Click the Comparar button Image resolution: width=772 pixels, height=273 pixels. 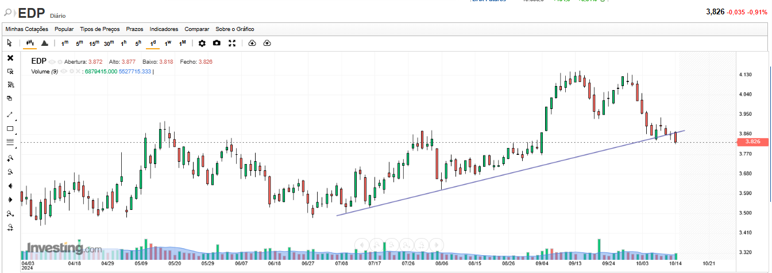(x=196, y=29)
